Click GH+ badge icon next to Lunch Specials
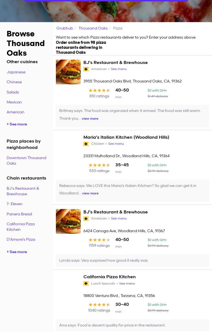This screenshot has height=332, width=212. (86, 283)
